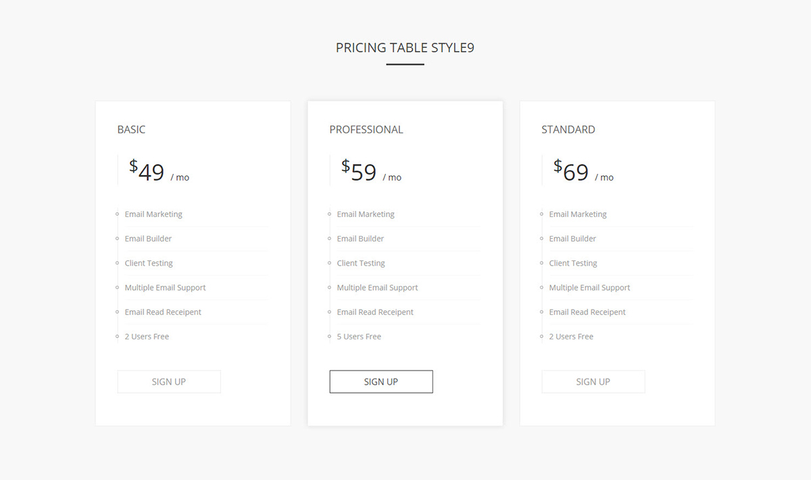Choose Client Testing in the Standard plan

click(573, 263)
